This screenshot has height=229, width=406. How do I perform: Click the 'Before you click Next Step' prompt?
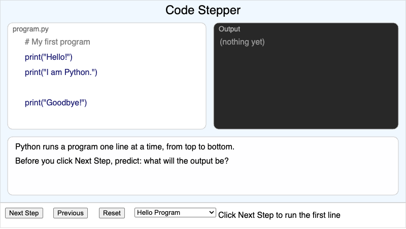click(122, 161)
